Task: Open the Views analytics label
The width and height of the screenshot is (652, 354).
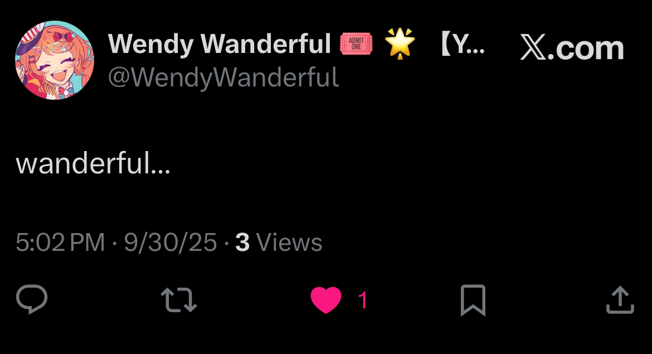Action: click(x=289, y=242)
